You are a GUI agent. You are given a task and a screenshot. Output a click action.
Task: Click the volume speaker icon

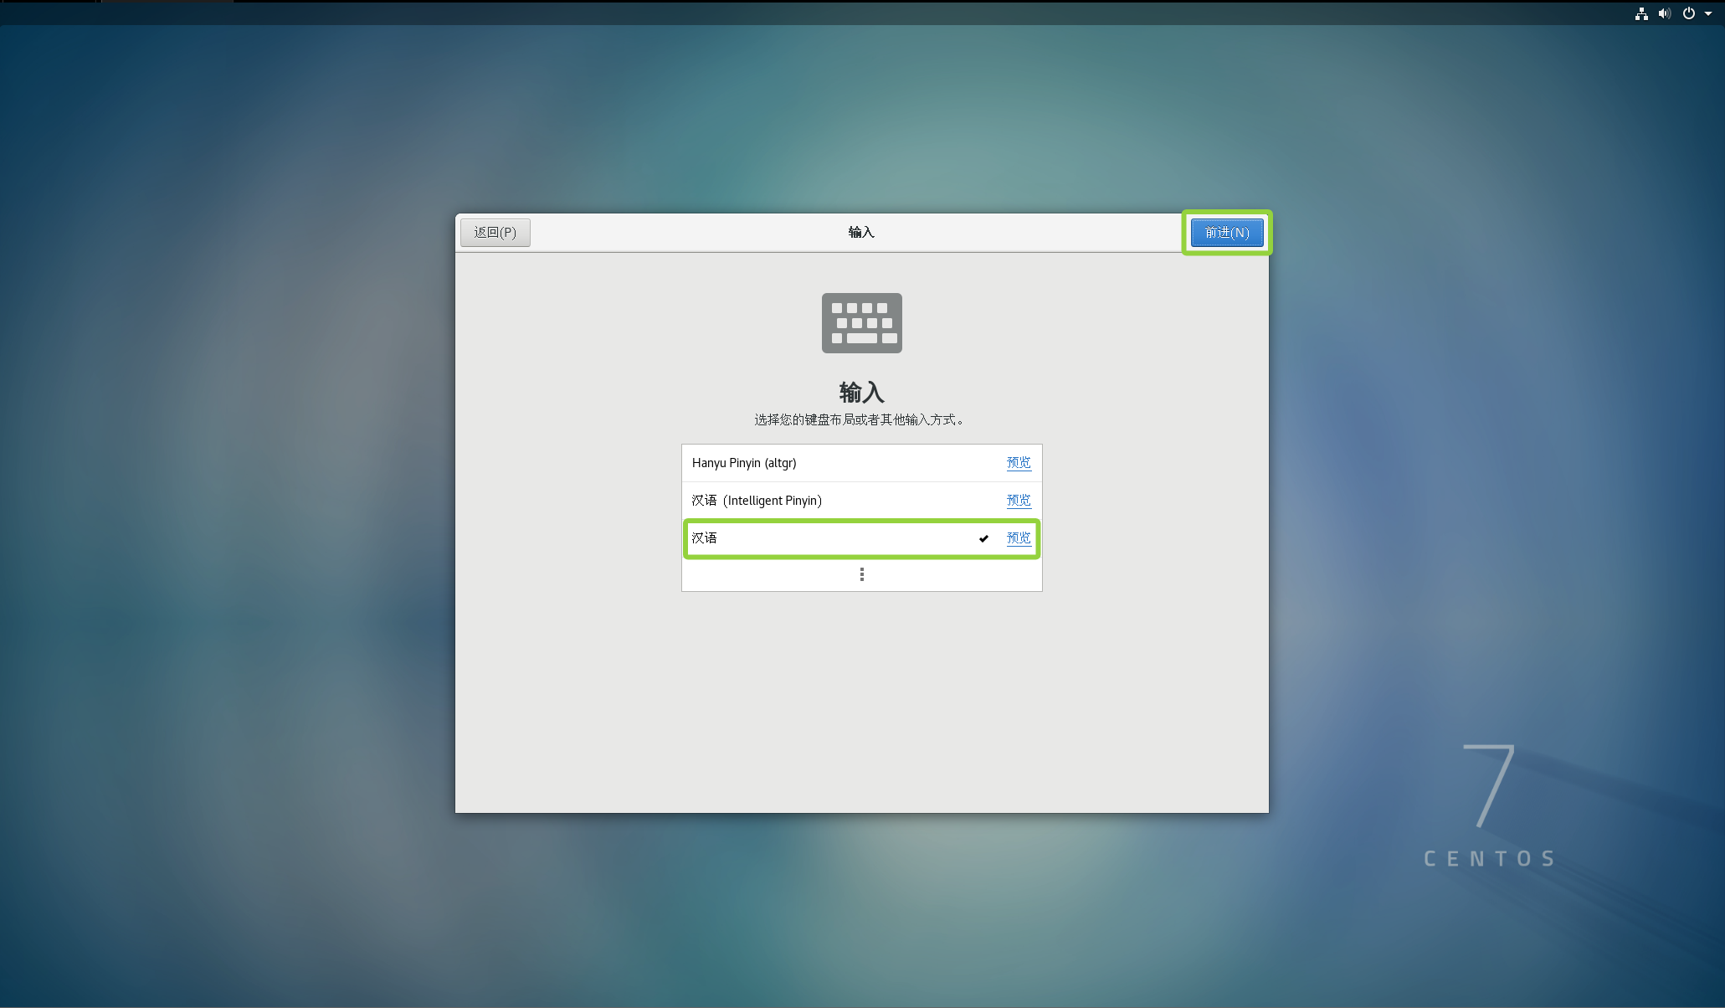click(x=1665, y=13)
